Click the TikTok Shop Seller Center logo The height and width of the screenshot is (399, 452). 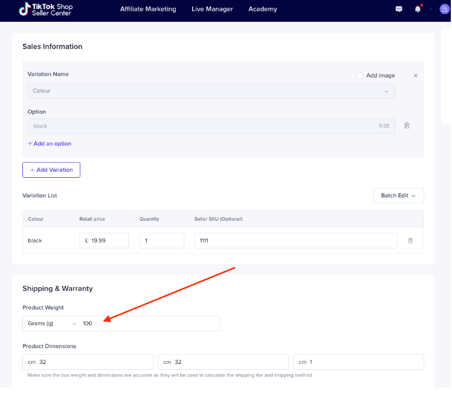click(46, 9)
